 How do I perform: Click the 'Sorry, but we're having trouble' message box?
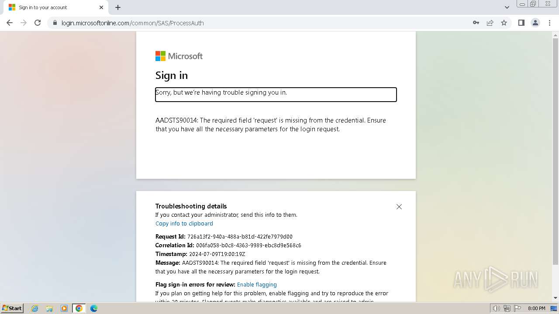[276, 95]
